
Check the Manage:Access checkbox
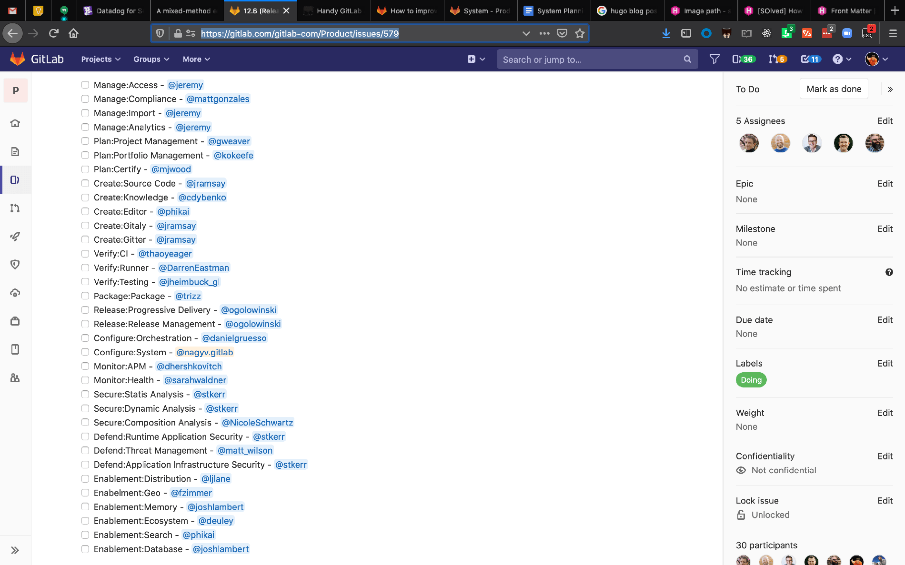click(x=85, y=85)
